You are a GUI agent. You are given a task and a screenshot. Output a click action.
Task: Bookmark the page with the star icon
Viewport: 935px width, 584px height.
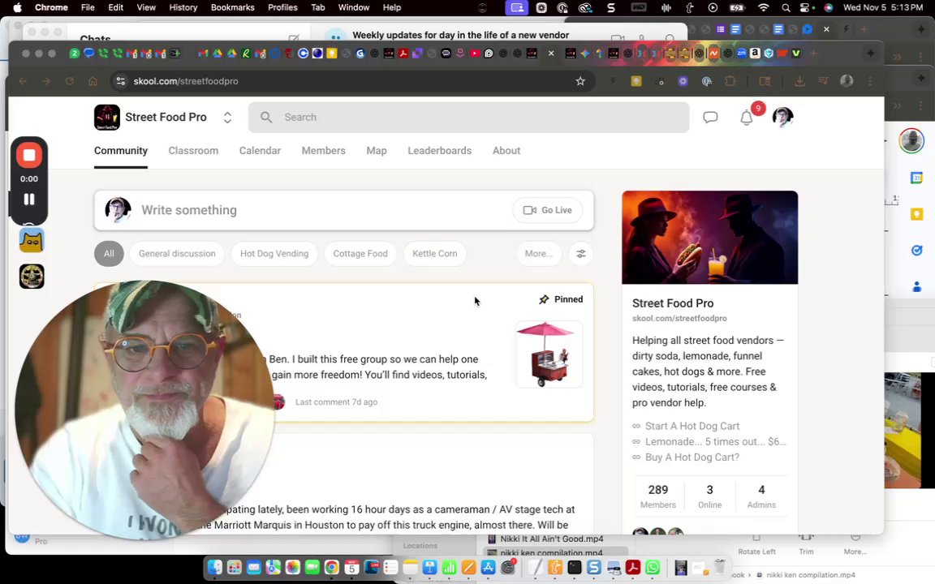tap(580, 81)
